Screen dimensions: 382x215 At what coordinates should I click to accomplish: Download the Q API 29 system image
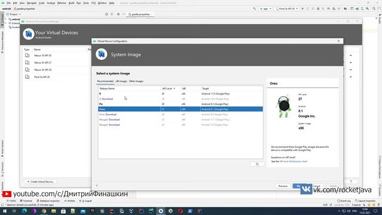click(x=107, y=99)
